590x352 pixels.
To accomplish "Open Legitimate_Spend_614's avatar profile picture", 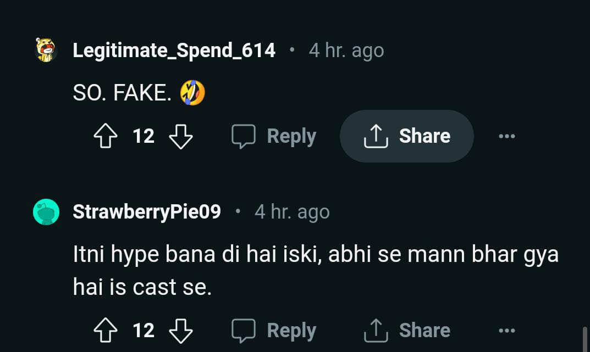I will tap(46, 51).
